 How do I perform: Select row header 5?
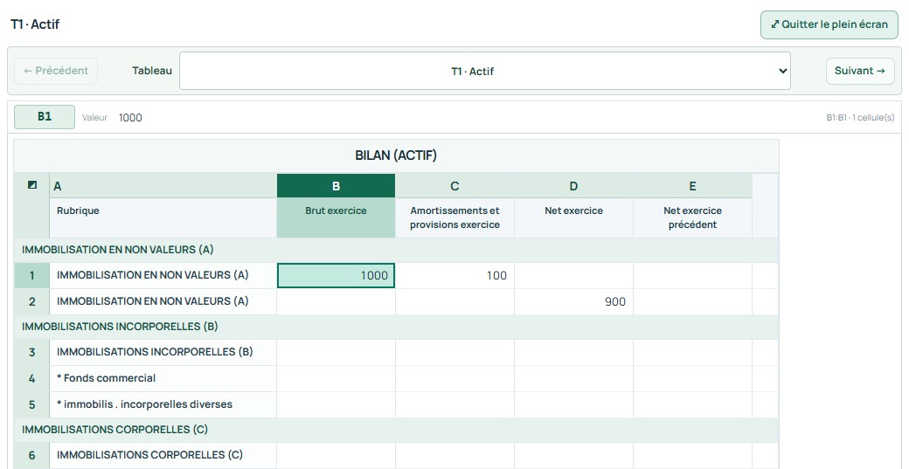pos(31,404)
